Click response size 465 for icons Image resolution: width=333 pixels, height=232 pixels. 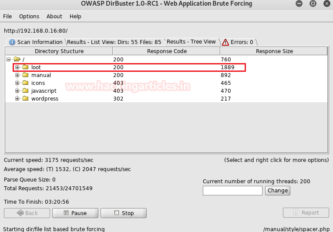(226, 83)
